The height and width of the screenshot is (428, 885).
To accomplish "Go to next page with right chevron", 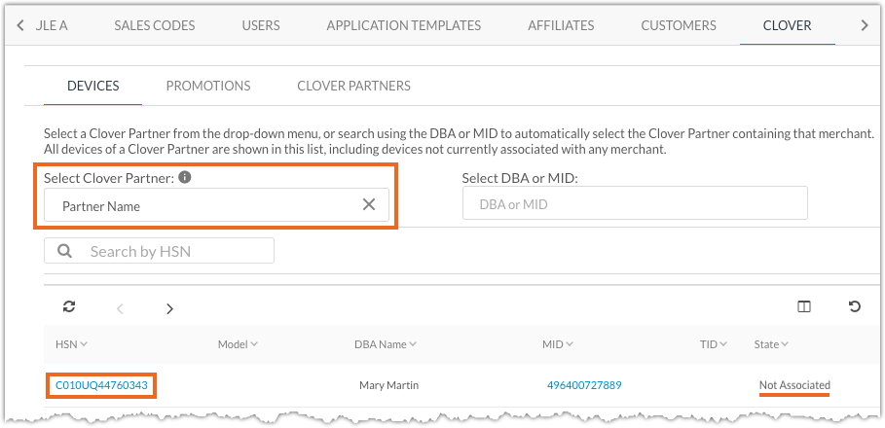I will pyautogui.click(x=169, y=308).
